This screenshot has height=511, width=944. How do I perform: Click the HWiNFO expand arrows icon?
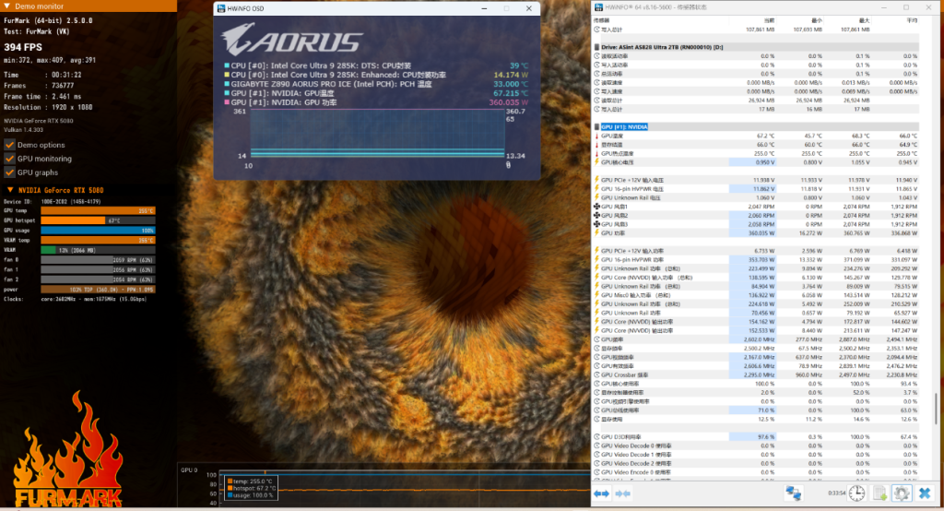[x=601, y=493]
